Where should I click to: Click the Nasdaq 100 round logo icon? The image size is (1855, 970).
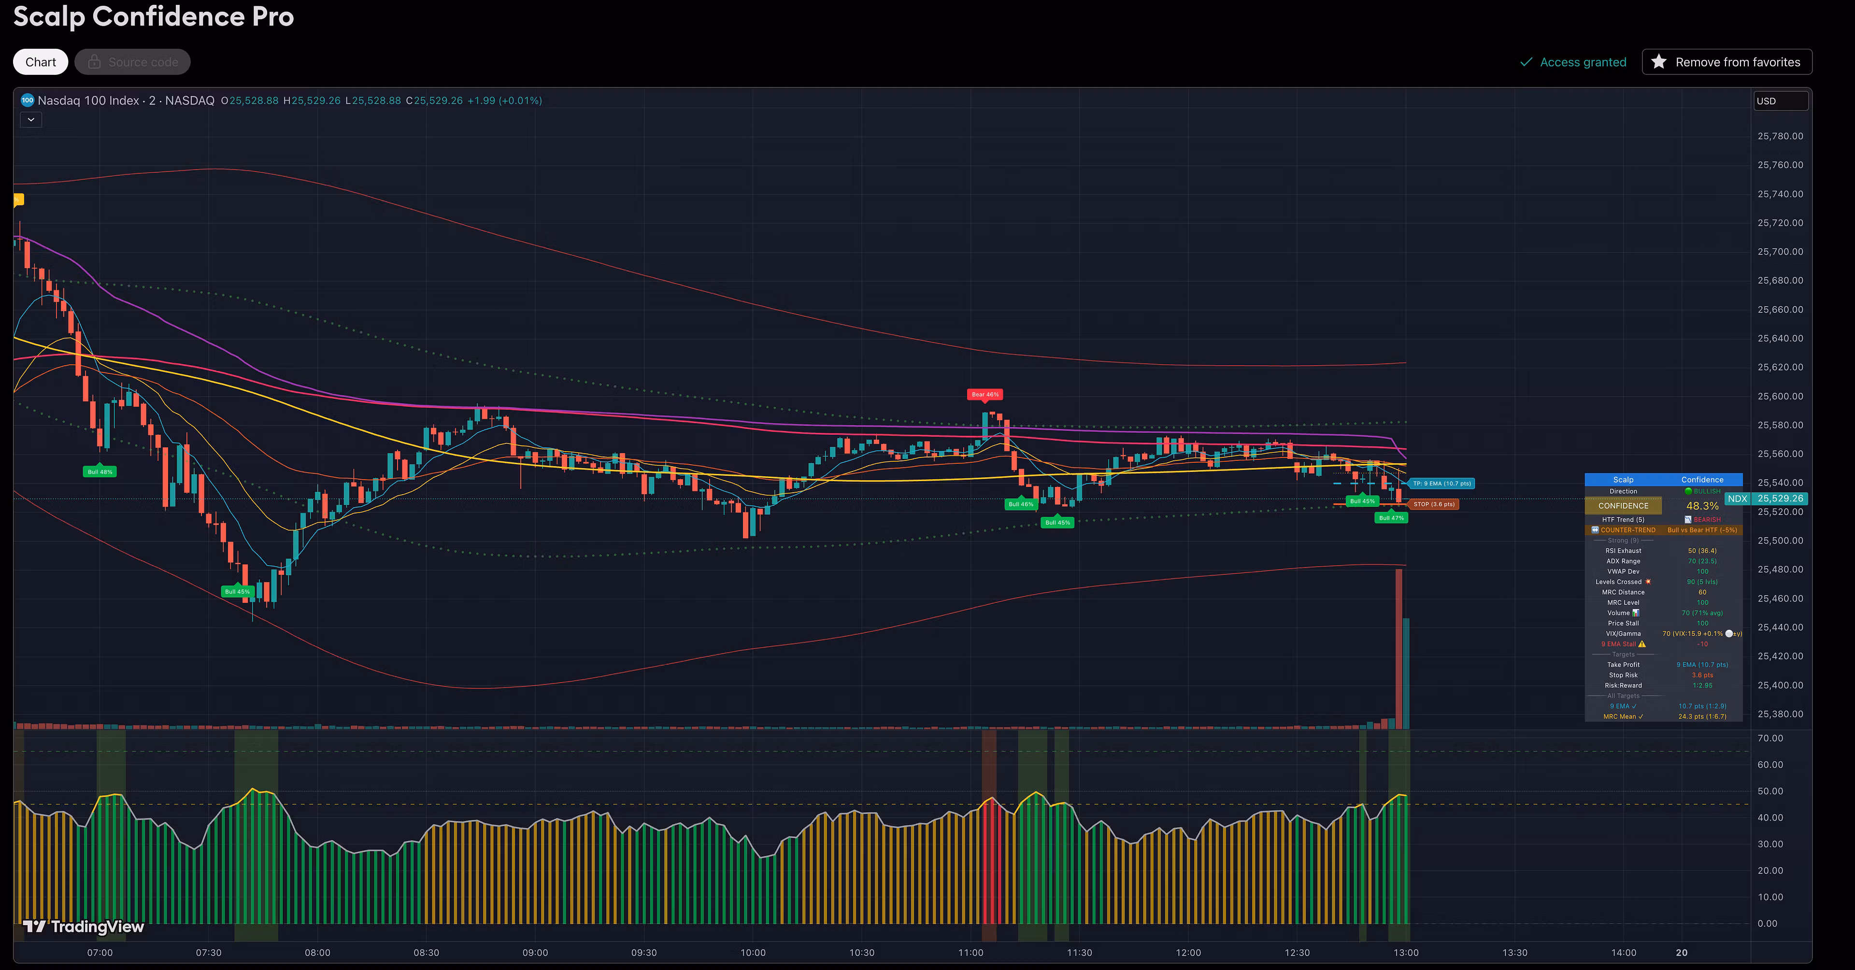28,100
